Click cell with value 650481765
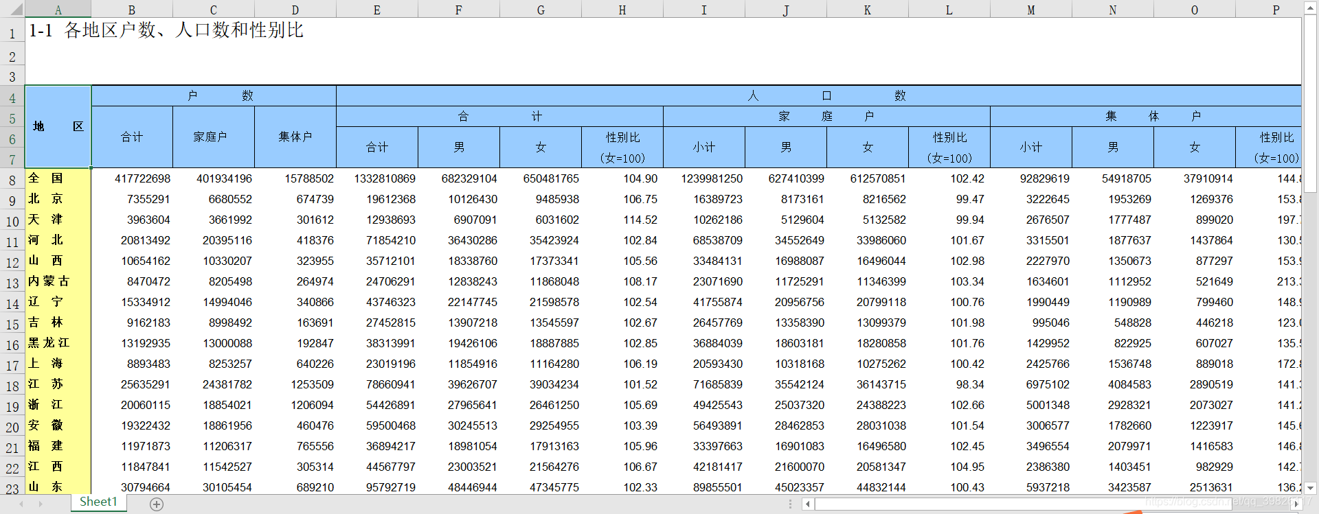The image size is (1319, 514). pos(541,178)
